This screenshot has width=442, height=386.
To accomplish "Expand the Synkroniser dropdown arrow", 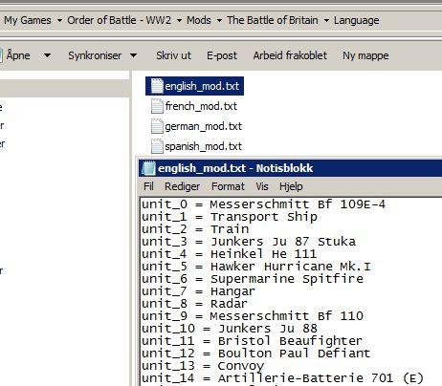I will click(x=134, y=55).
